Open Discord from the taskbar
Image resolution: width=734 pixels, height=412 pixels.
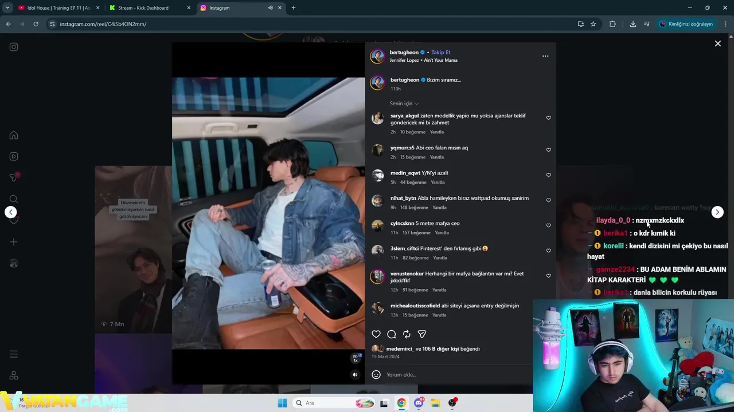tap(419, 403)
